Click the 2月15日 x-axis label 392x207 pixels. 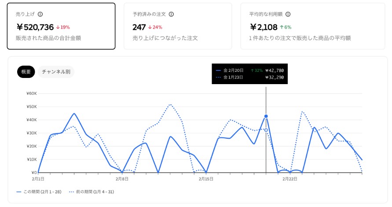tap(206, 179)
